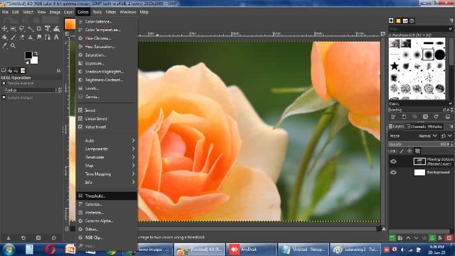Select the Eraser tool
The height and width of the screenshot is (256, 455).
click(21, 38)
